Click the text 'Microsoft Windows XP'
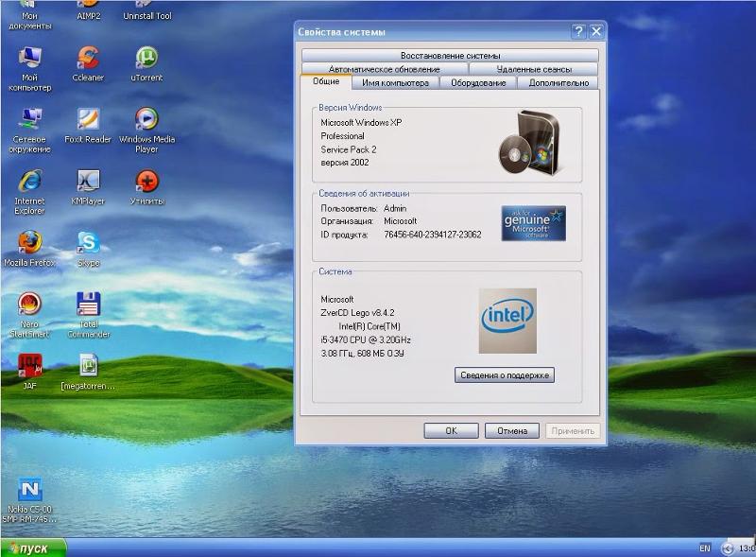Viewport: 756px width, 557px height. pyautogui.click(x=361, y=123)
